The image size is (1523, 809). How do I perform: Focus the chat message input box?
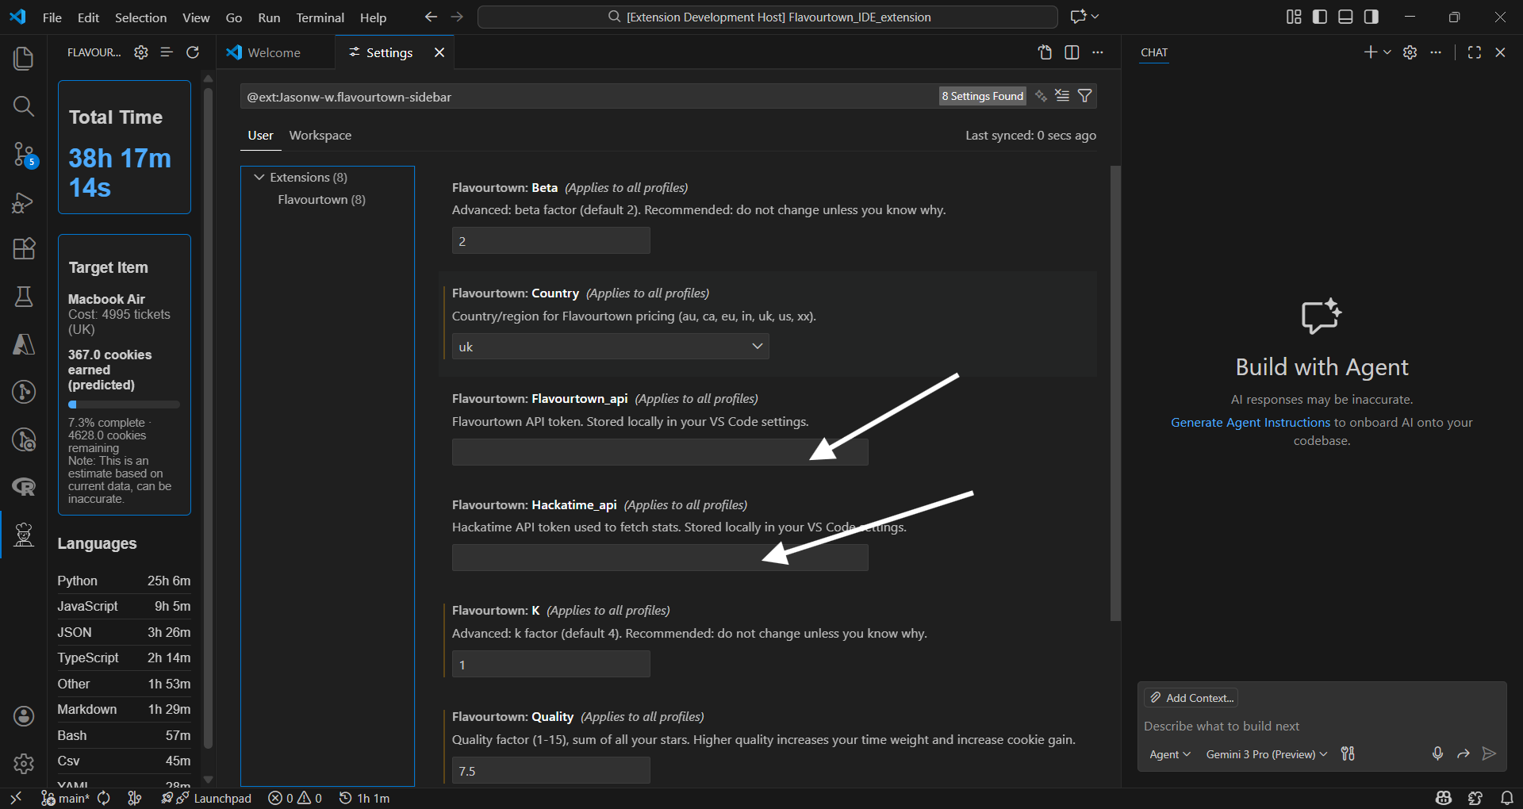coord(1322,727)
